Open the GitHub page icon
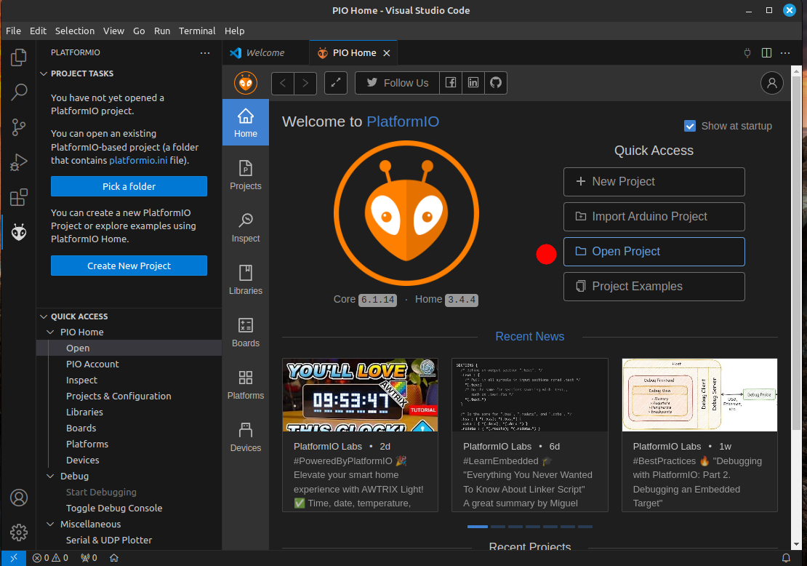Viewport: 807px width, 566px height. (496, 83)
